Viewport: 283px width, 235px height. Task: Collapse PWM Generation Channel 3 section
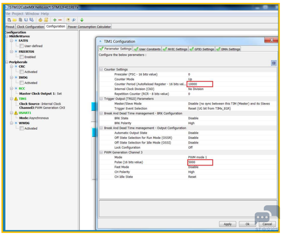coord(101,152)
